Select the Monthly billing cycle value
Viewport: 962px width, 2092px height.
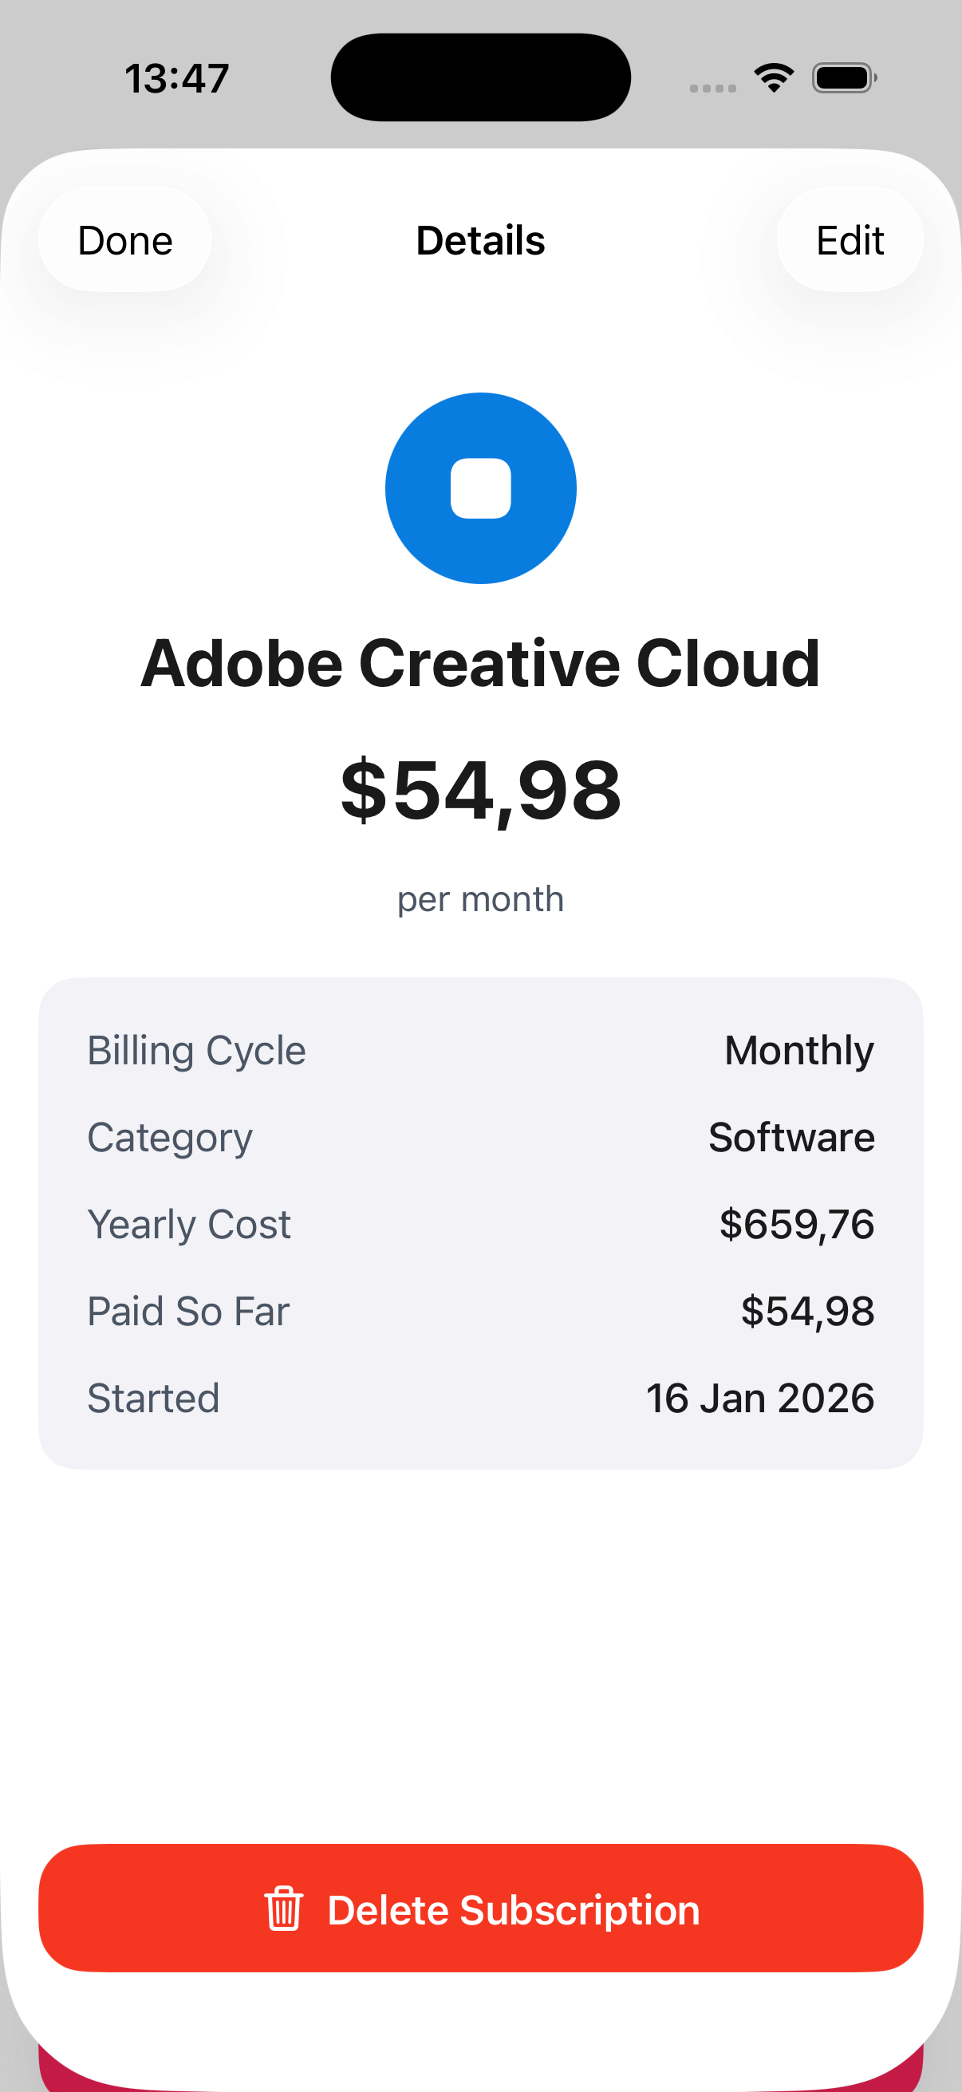click(798, 1049)
